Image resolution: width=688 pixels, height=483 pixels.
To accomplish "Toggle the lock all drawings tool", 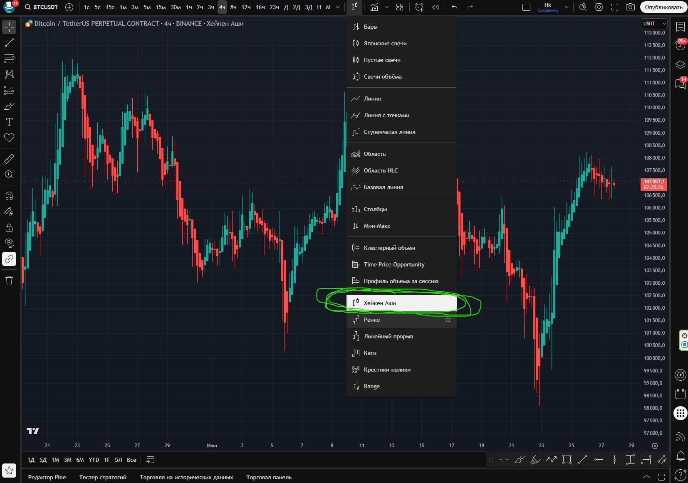I will tap(9, 227).
